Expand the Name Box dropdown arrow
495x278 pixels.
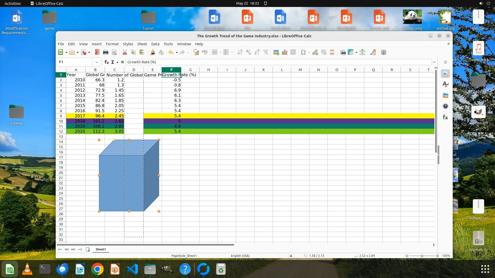[96, 62]
